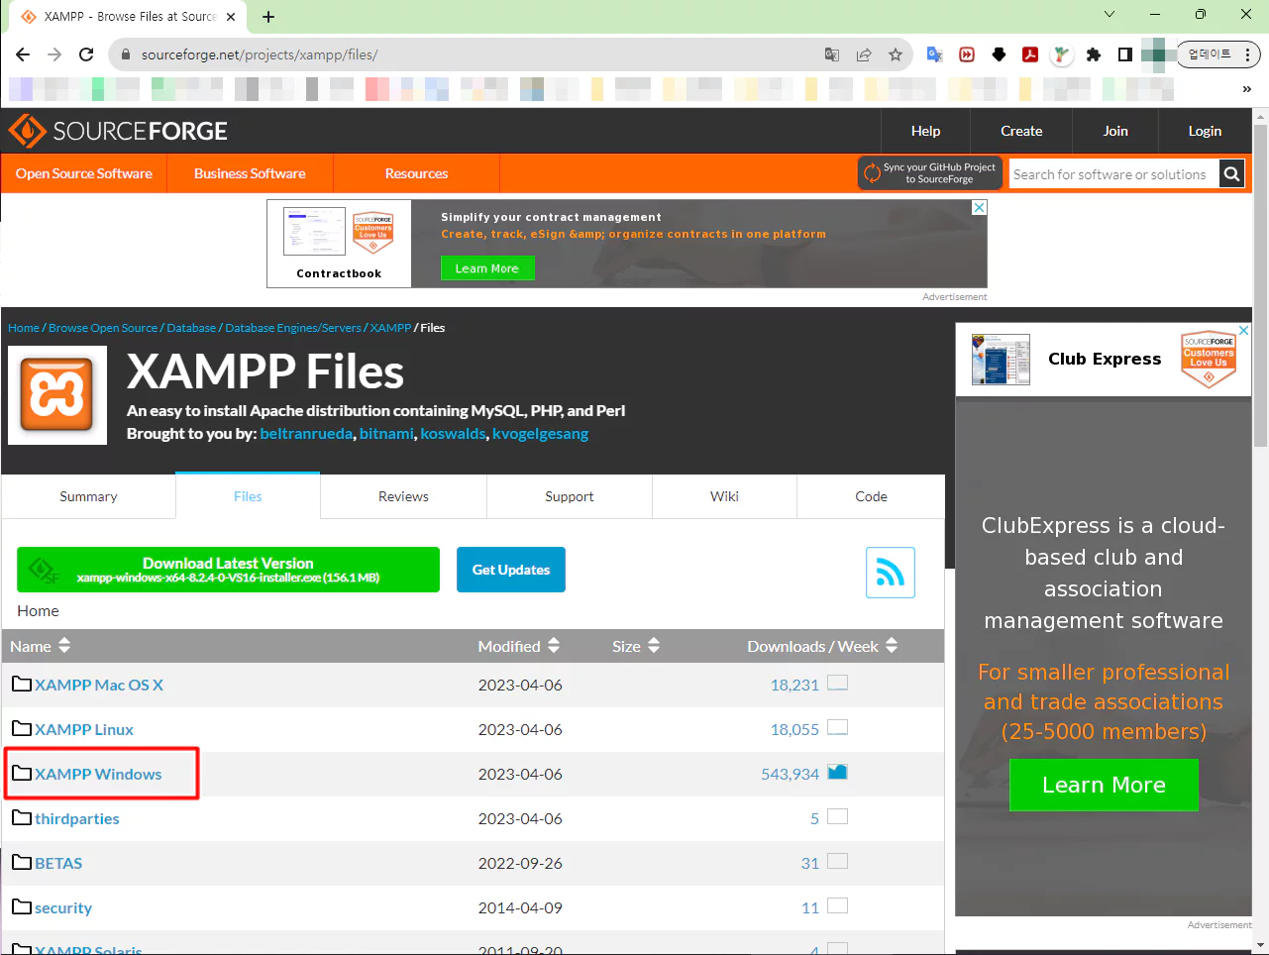
Task: Click the green plant extension icon
Action: tap(1062, 54)
